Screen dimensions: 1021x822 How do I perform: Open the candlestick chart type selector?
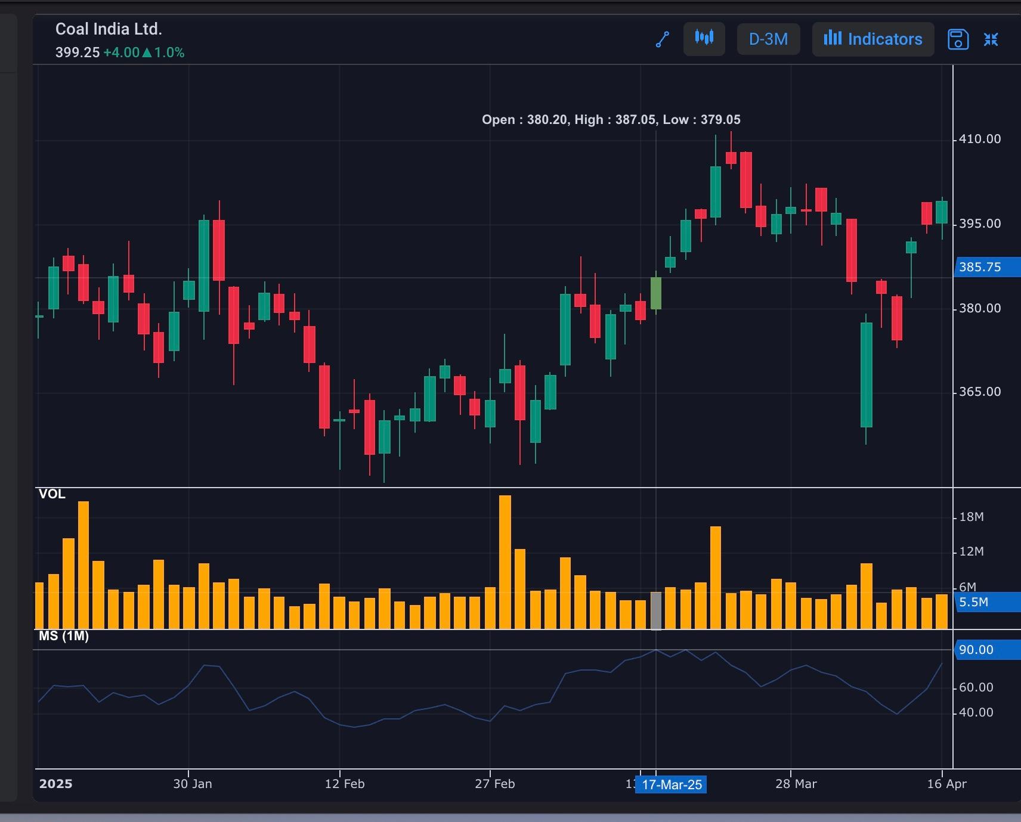[704, 39]
